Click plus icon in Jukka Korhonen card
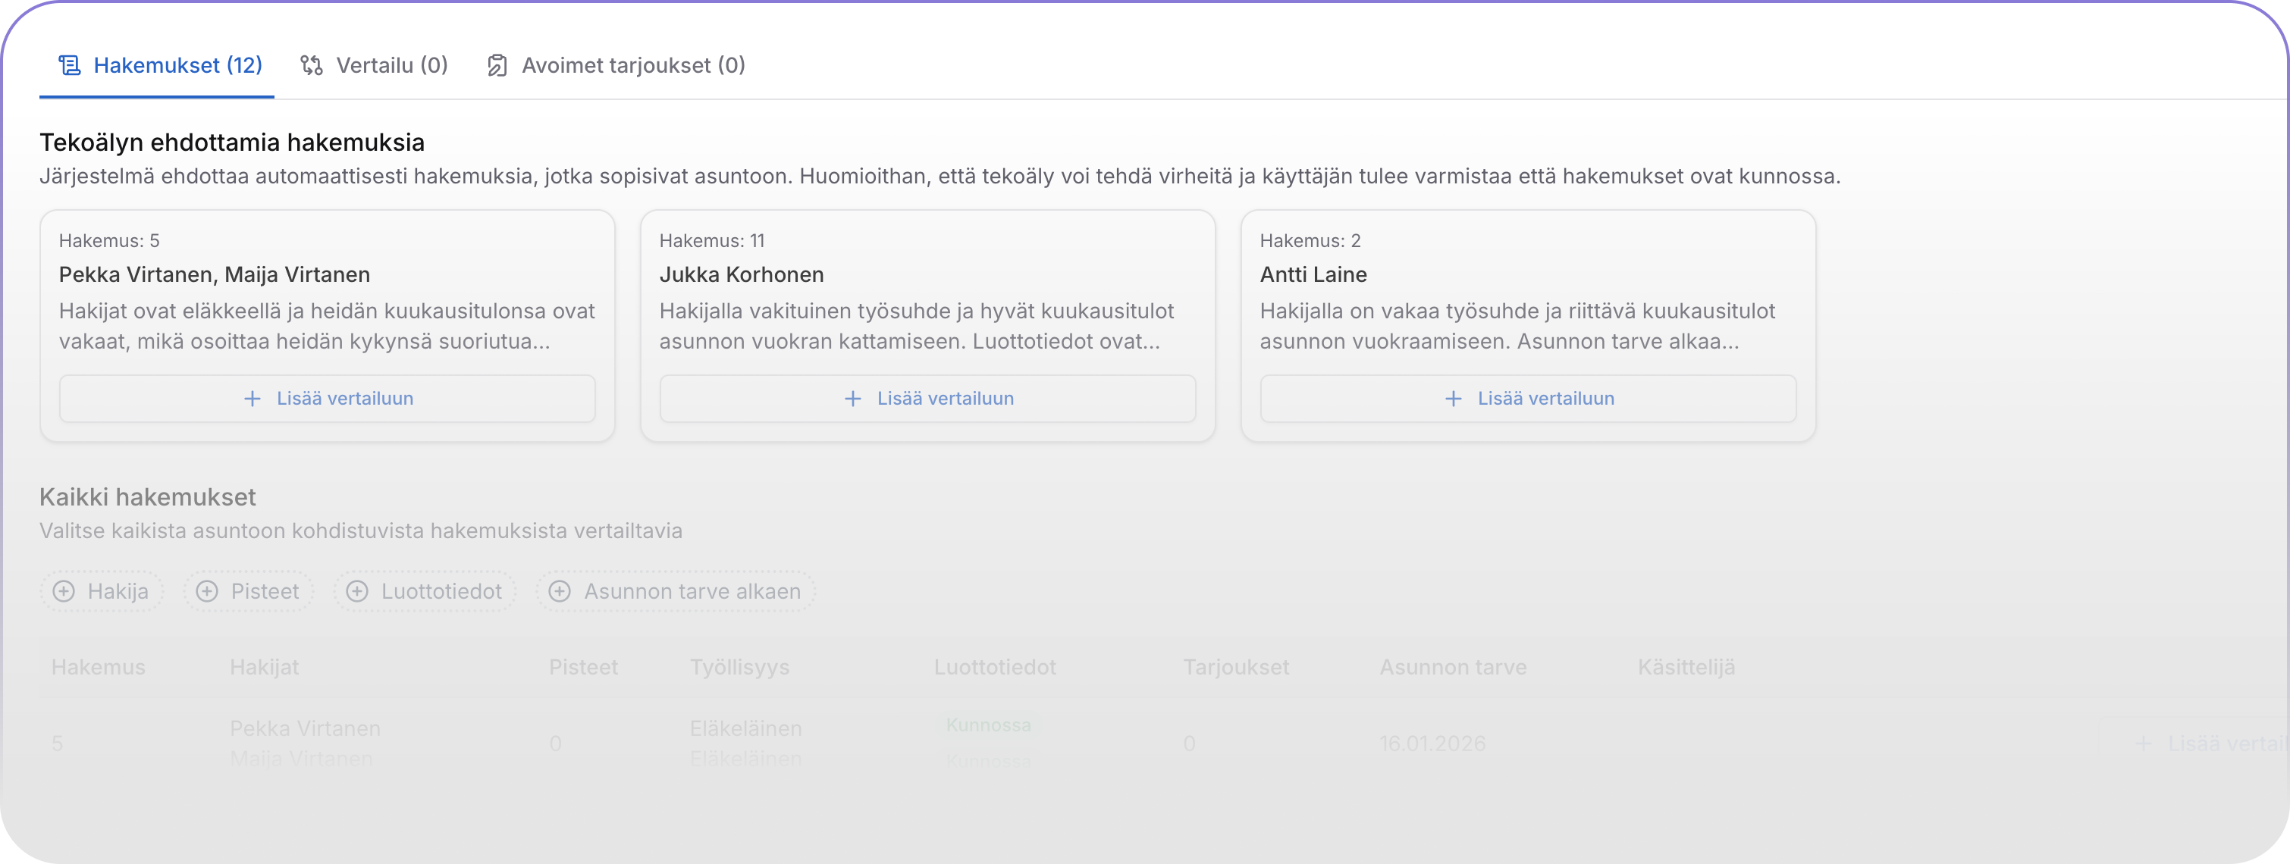Screen dimensions: 2290x864 (852, 399)
